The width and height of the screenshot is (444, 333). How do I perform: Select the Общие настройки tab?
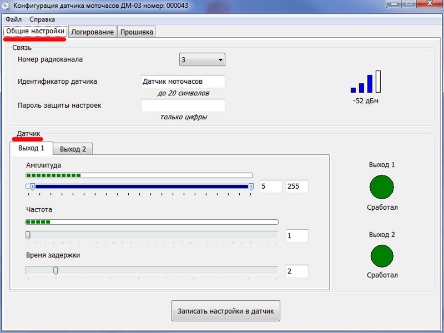click(36, 31)
